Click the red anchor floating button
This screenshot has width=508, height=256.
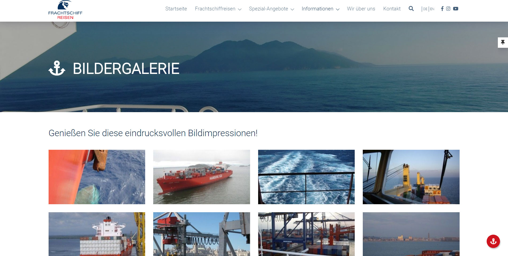pos(493,241)
